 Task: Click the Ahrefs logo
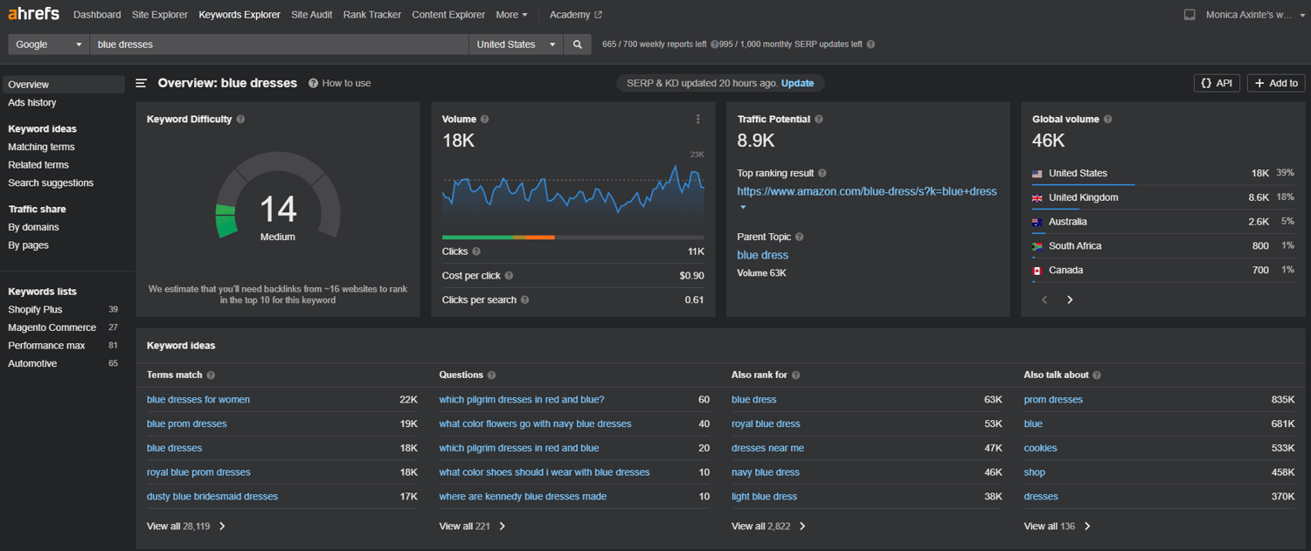tap(35, 14)
